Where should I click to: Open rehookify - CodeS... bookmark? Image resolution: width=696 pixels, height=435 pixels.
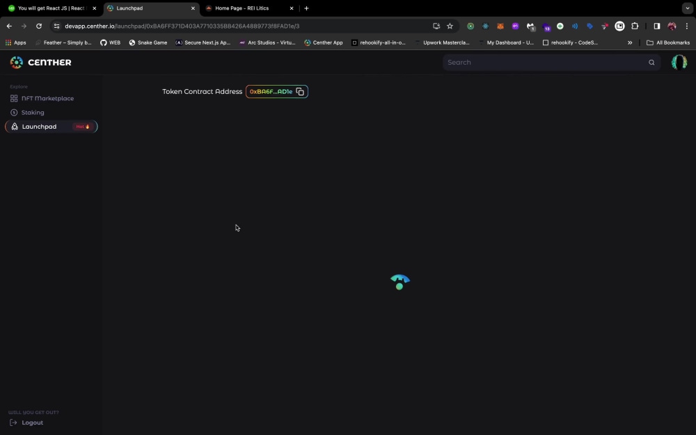pyautogui.click(x=571, y=42)
